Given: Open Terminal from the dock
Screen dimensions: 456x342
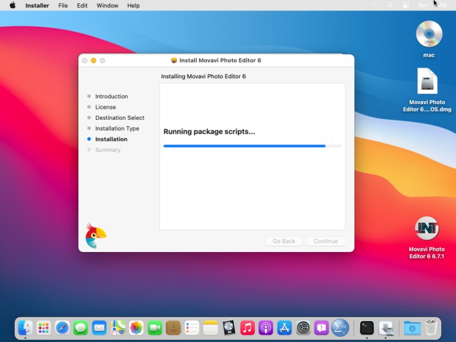Looking at the screenshot, I should (x=367, y=328).
